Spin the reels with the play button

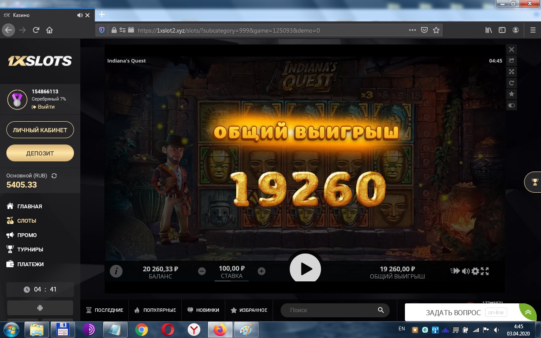305,269
